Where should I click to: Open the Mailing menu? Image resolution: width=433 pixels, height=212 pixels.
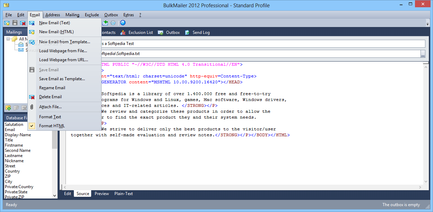72,15
